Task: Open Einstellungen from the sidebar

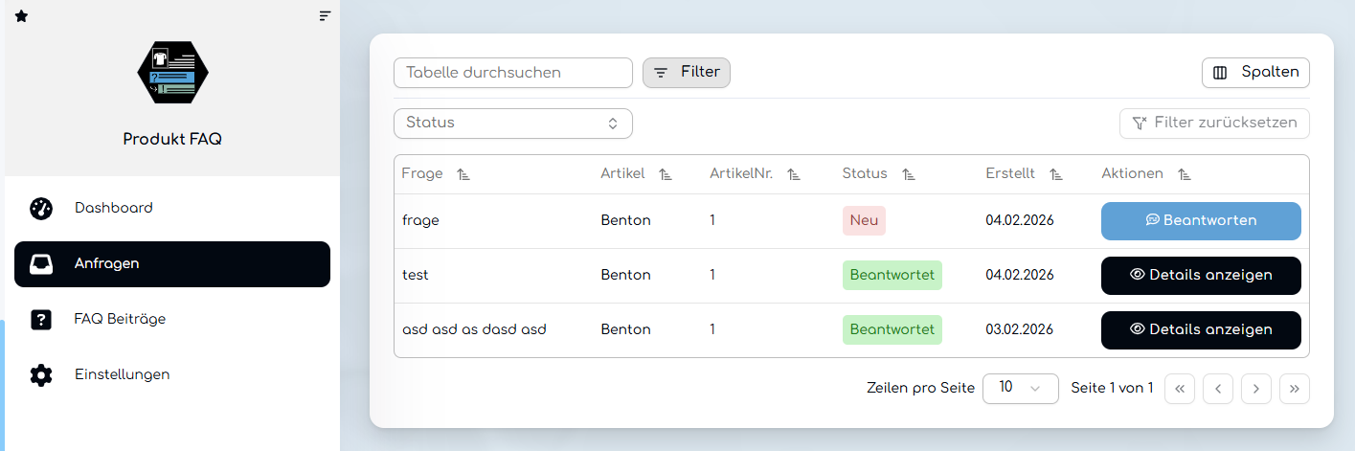Action: click(122, 374)
